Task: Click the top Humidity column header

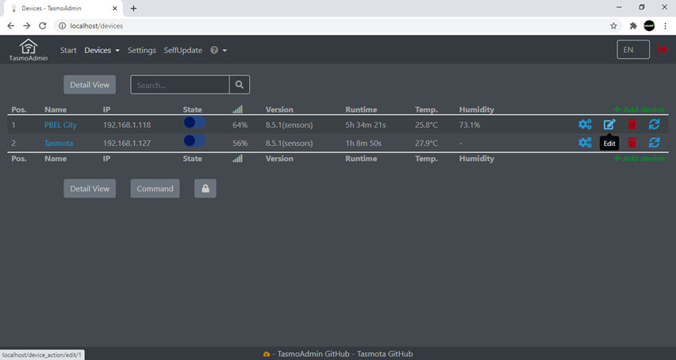Action: coord(476,109)
